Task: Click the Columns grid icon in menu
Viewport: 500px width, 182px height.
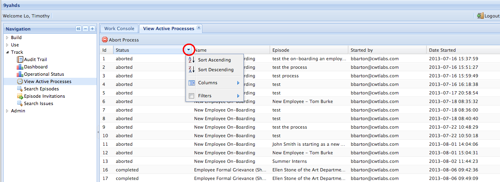Action: 191,83
